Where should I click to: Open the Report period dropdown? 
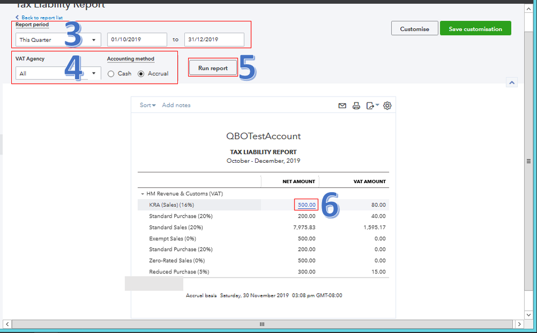(58, 40)
